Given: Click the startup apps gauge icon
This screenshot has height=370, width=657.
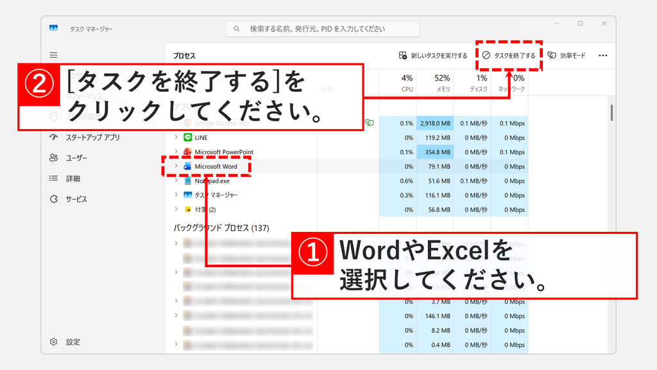Looking at the screenshot, I should pyautogui.click(x=54, y=137).
